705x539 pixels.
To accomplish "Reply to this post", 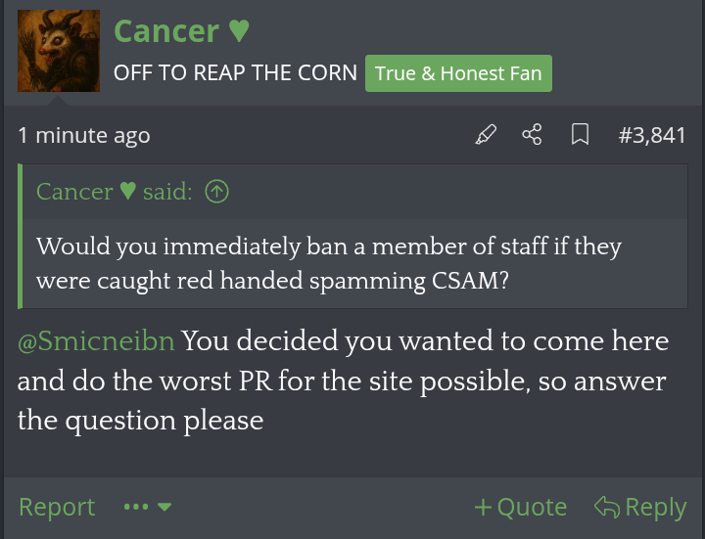I will [x=640, y=507].
